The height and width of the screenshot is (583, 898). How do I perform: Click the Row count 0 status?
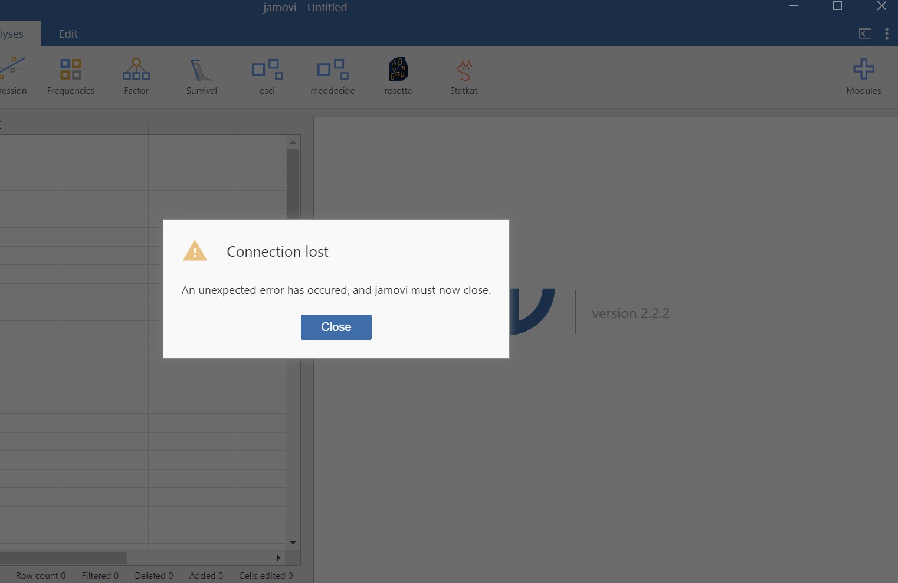tap(41, 576)
